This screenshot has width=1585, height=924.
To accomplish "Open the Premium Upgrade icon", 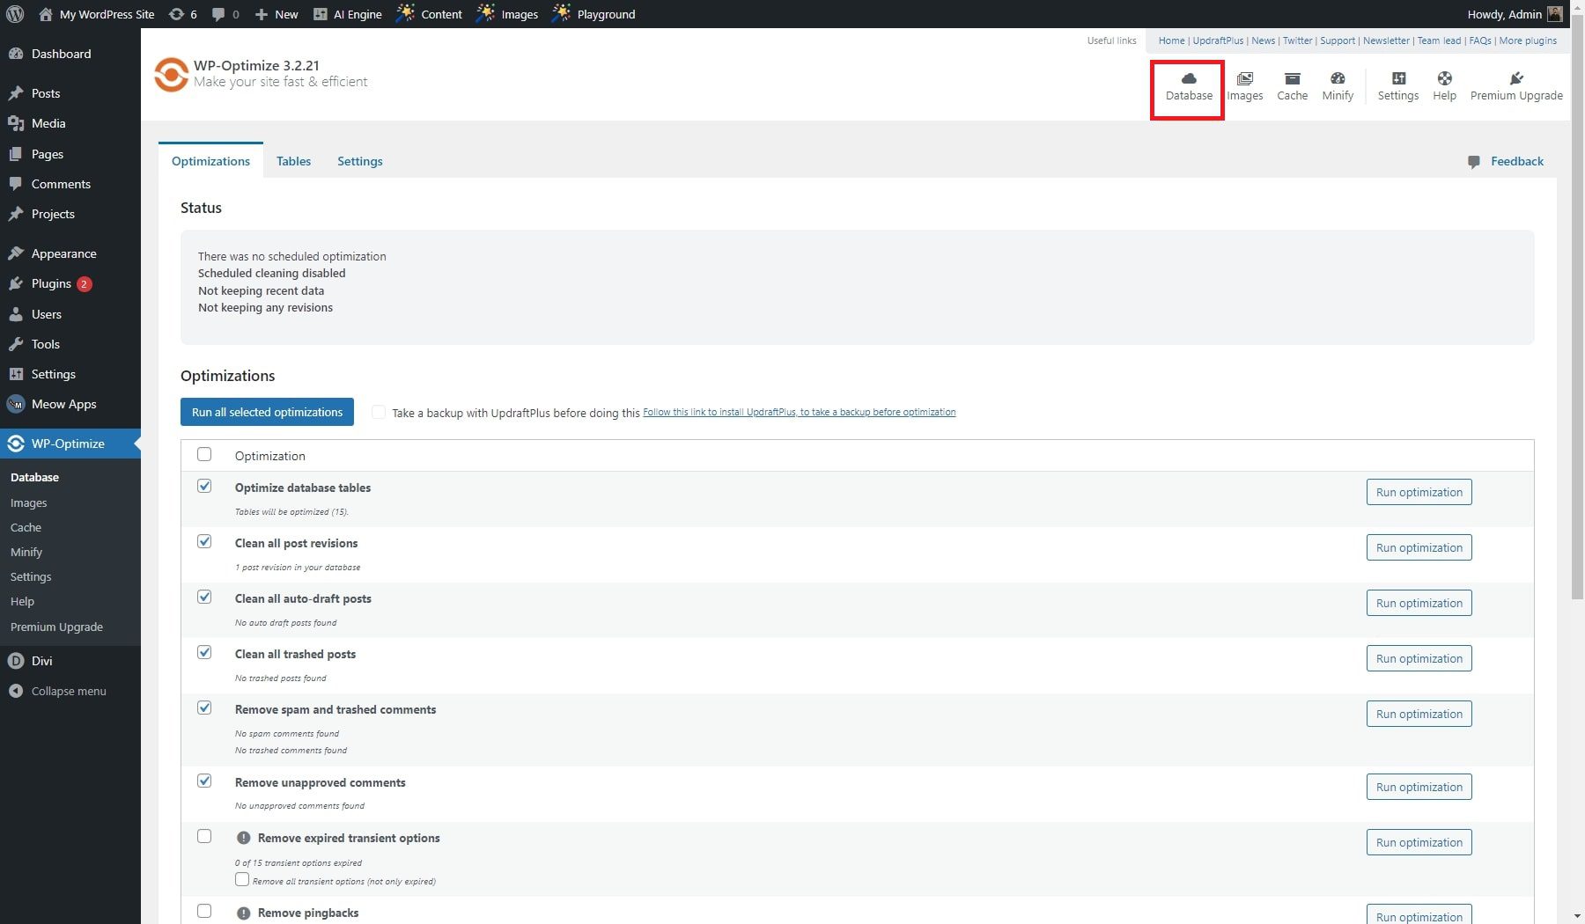I will (1517, 85).
